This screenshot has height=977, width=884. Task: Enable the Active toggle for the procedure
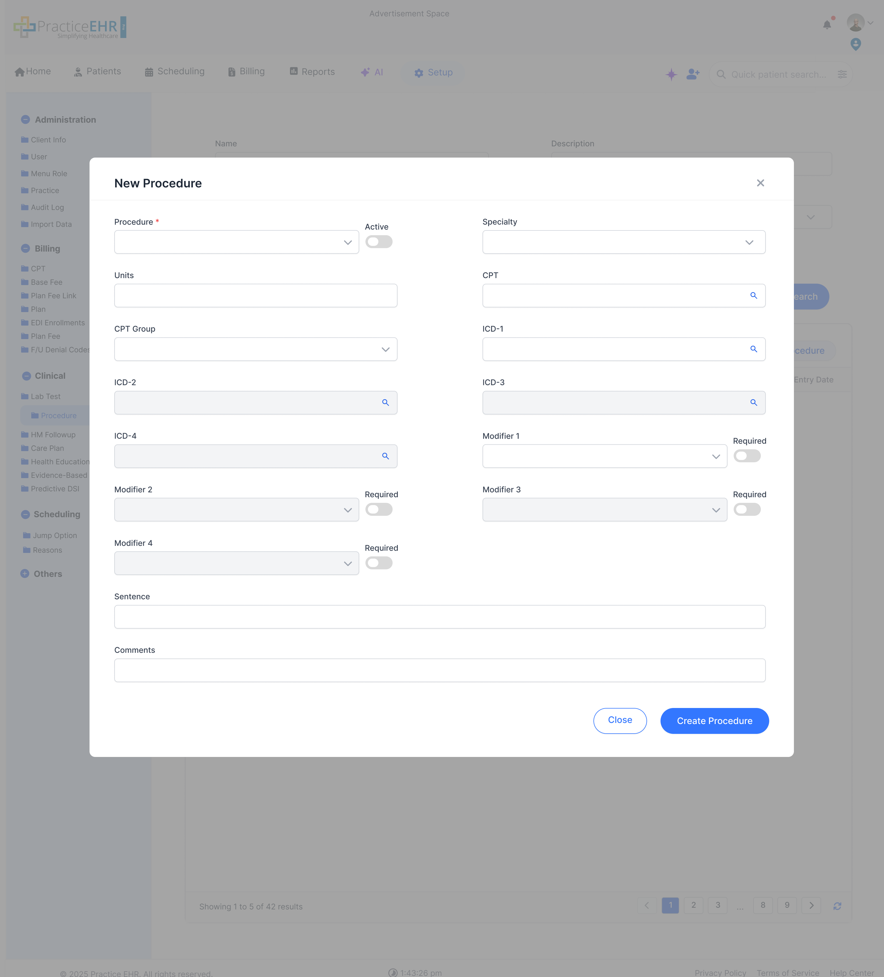379,241
